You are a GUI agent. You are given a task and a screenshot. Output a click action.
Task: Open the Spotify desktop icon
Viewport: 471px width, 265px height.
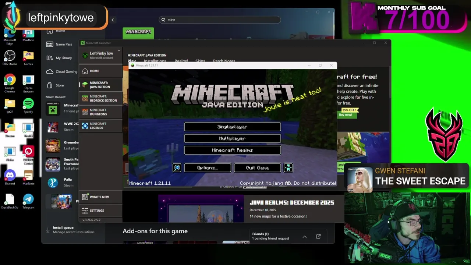(x=28, y=106)
